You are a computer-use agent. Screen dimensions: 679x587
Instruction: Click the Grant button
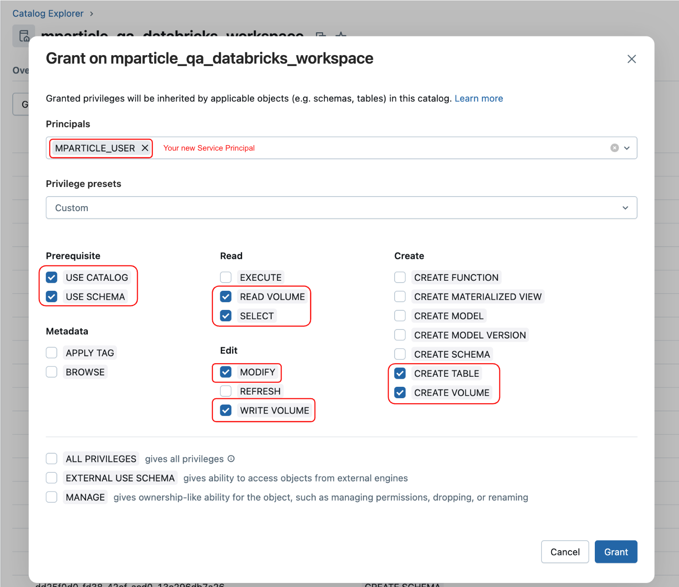[x=616, y=552]
